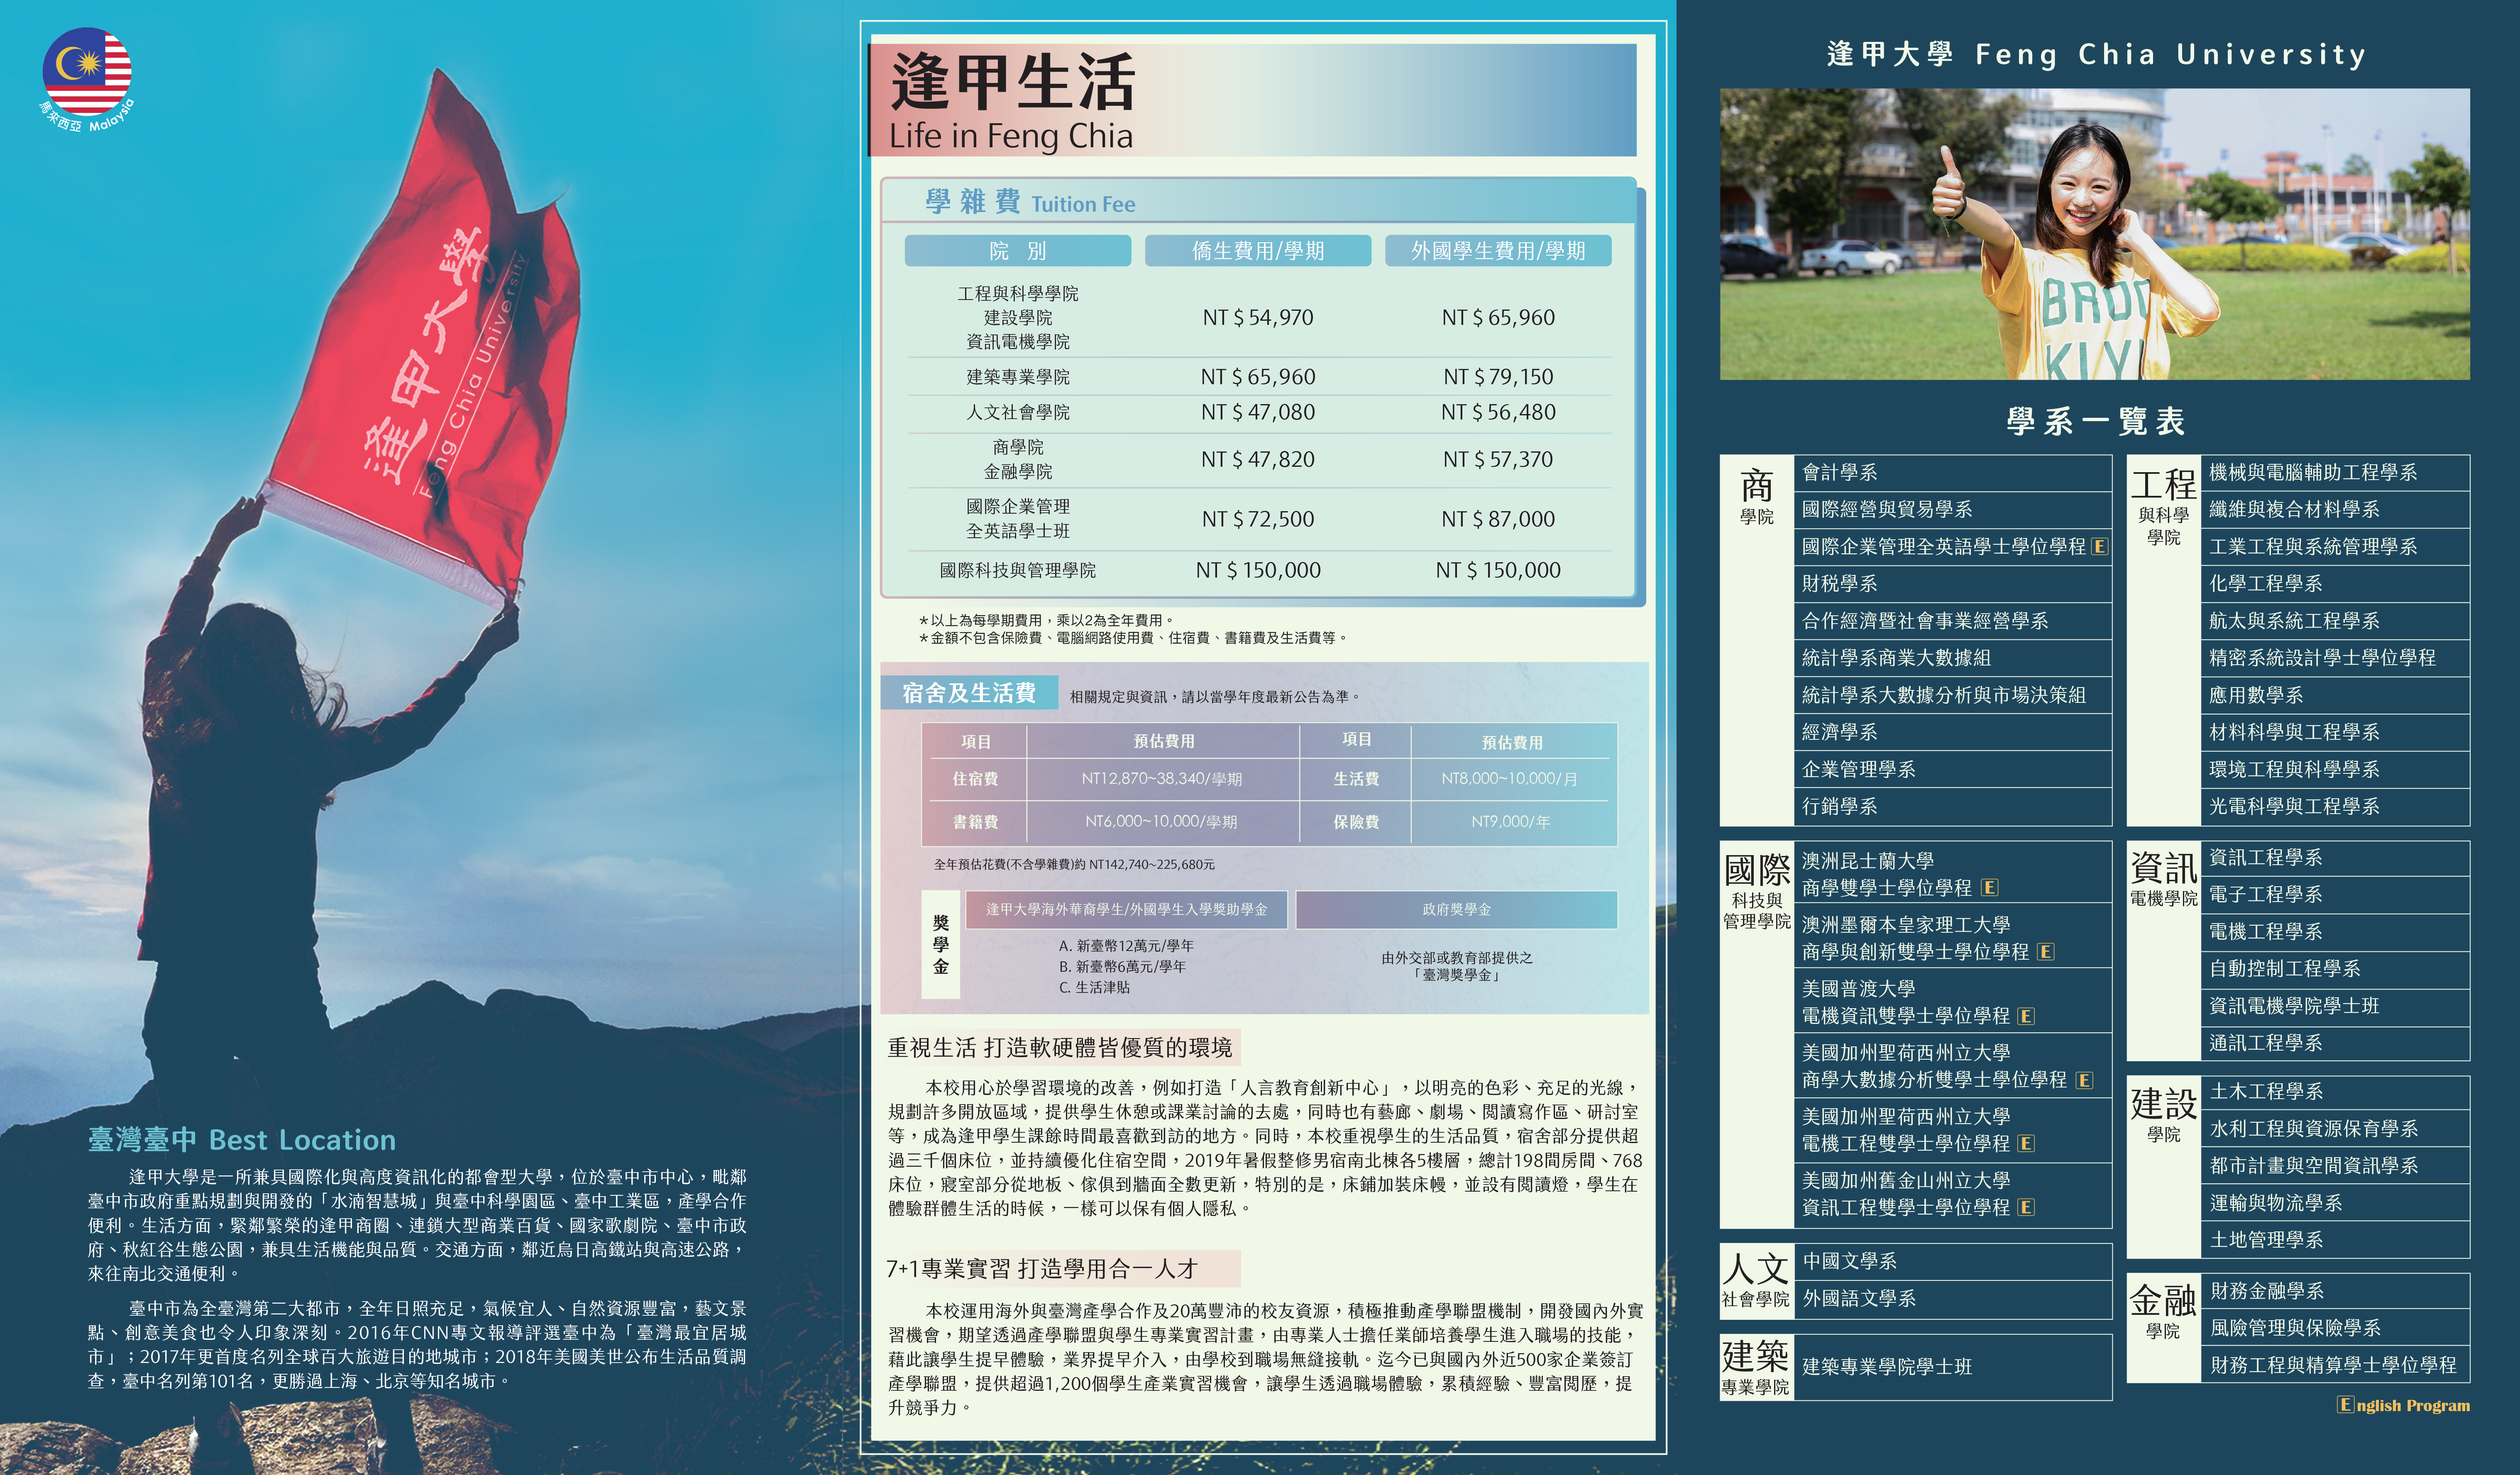Click the 逢甲大學海外華裔學生/外國學生入學獎助學金 button
Image resolution: width=2520 pixels, height=1475 pixels.
click(1126, 909)
